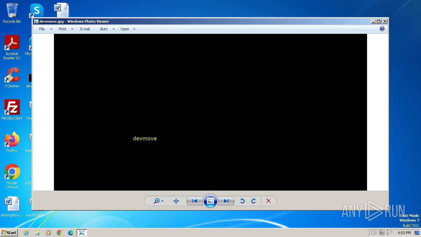The height and width of the screenshot is (237, 421).
Task: Open the Open menu
Action: click(x=125, y=29)
